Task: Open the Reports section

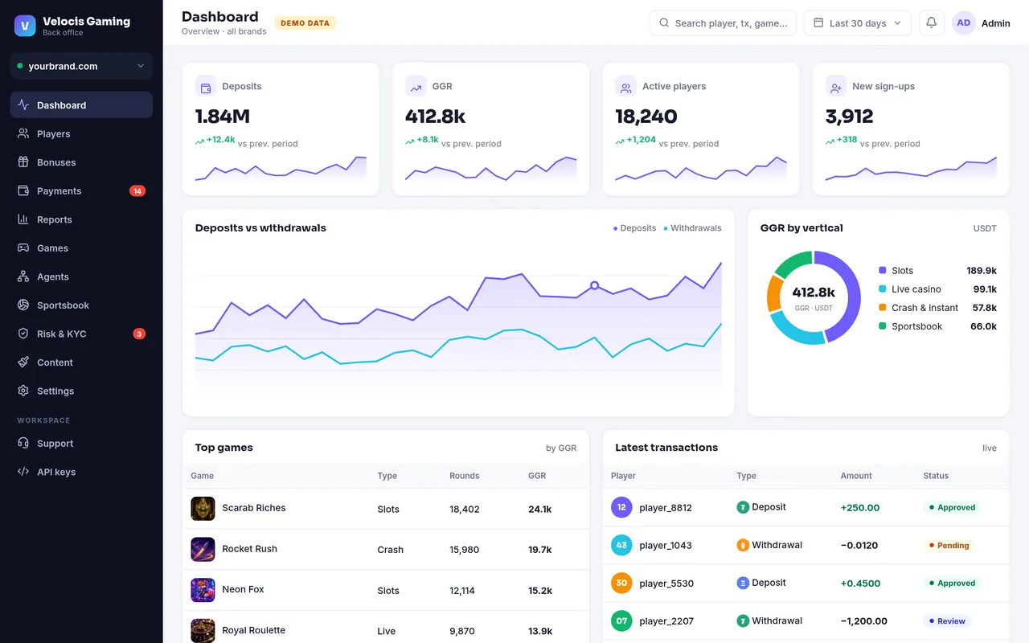Action: (81, 219)
